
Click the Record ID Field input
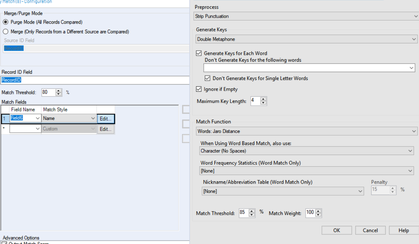click(95, 80)
